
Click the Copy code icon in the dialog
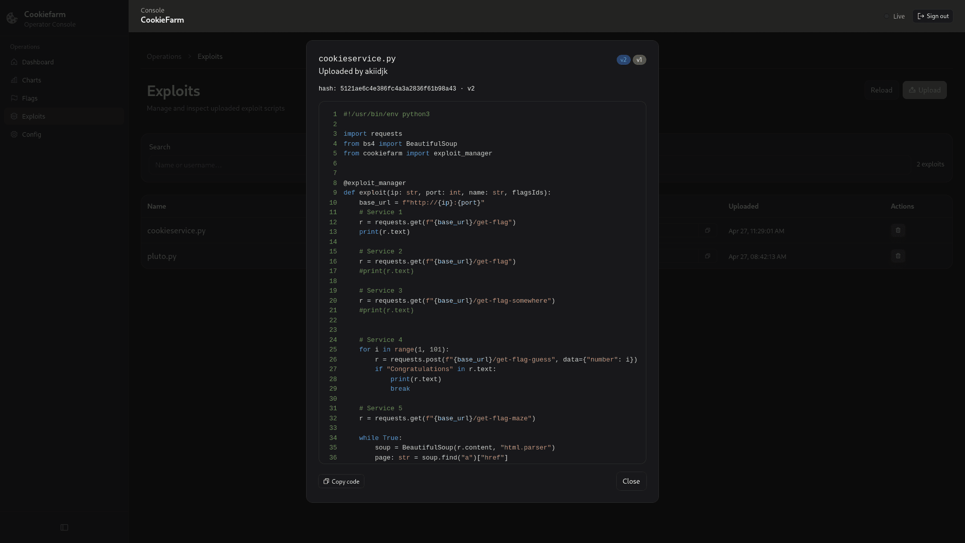[x=327, y=481]
